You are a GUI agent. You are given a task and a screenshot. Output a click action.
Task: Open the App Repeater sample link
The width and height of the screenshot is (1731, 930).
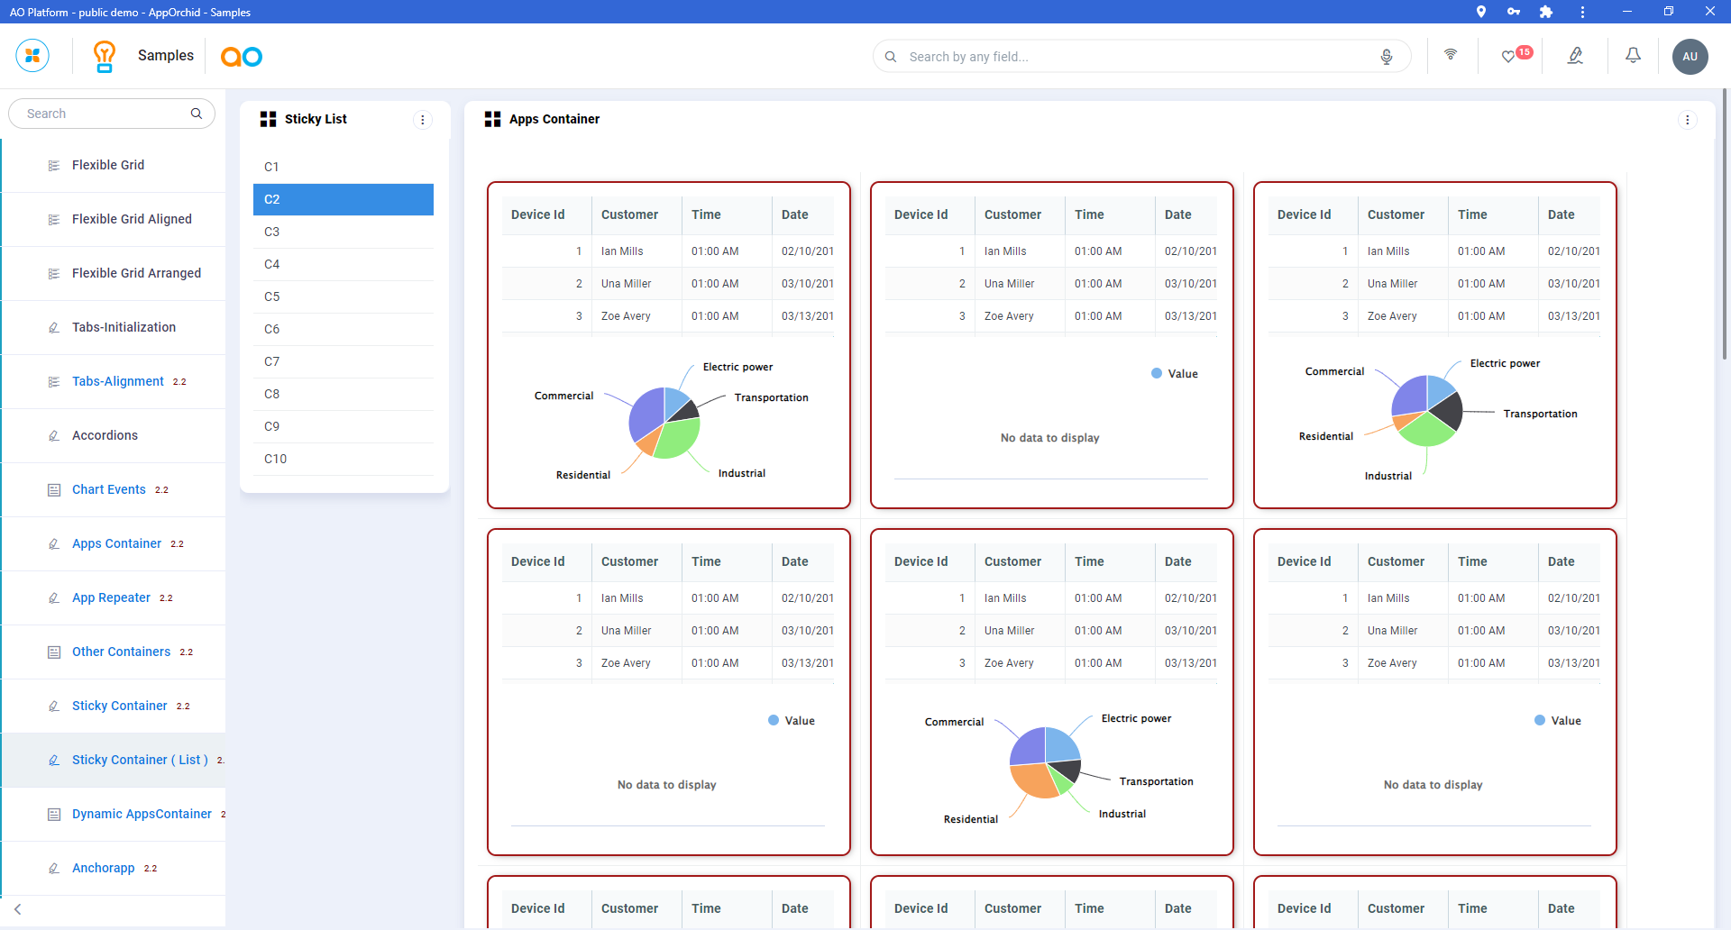point(111,597)
